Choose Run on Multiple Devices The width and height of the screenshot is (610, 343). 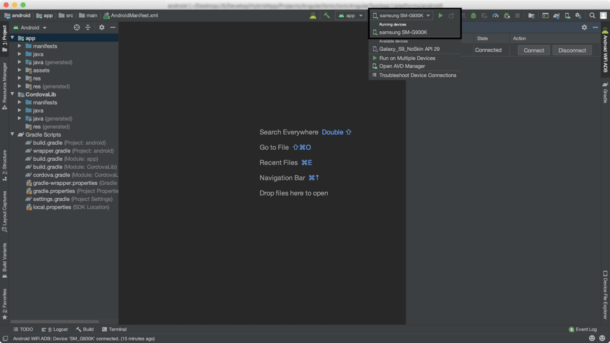click(x=415, y=58)
